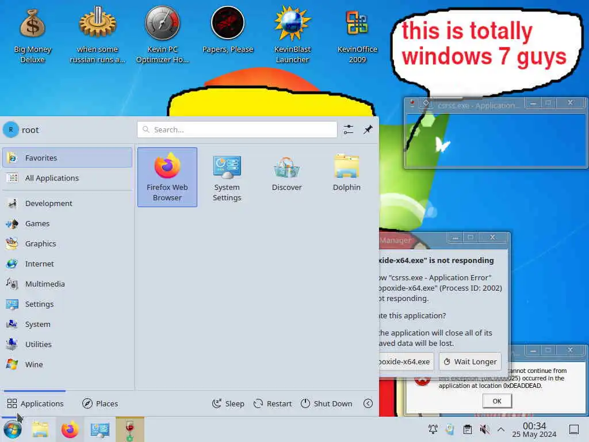
Task: Click pin icon in csrss.exe title bar
Action: point(412,102)
